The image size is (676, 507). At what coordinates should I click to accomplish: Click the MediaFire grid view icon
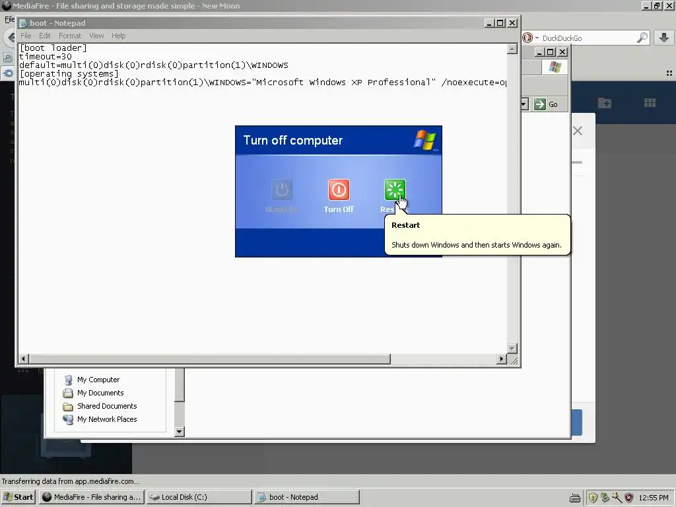coord(650,102)
